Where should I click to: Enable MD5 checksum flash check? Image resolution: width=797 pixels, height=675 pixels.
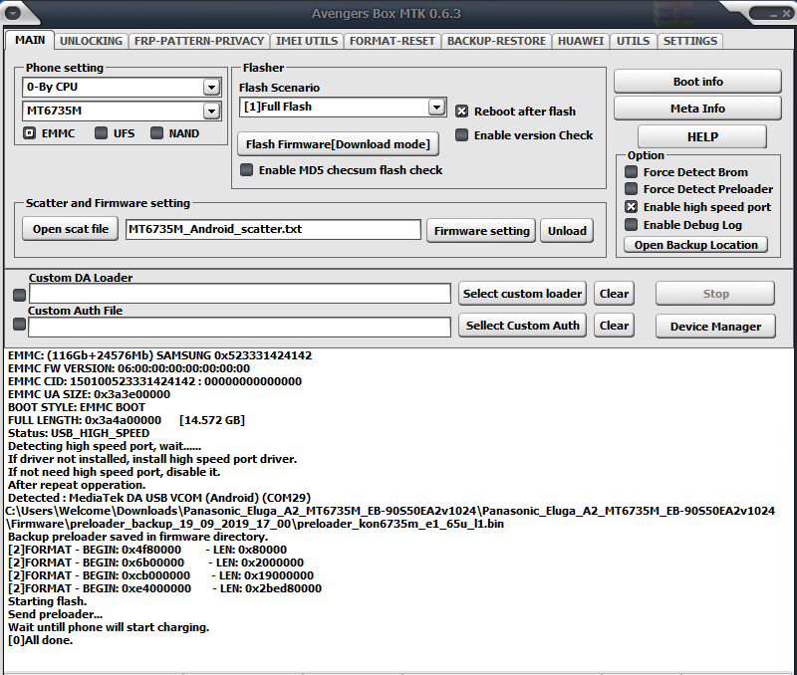click(x=246, y=169)
